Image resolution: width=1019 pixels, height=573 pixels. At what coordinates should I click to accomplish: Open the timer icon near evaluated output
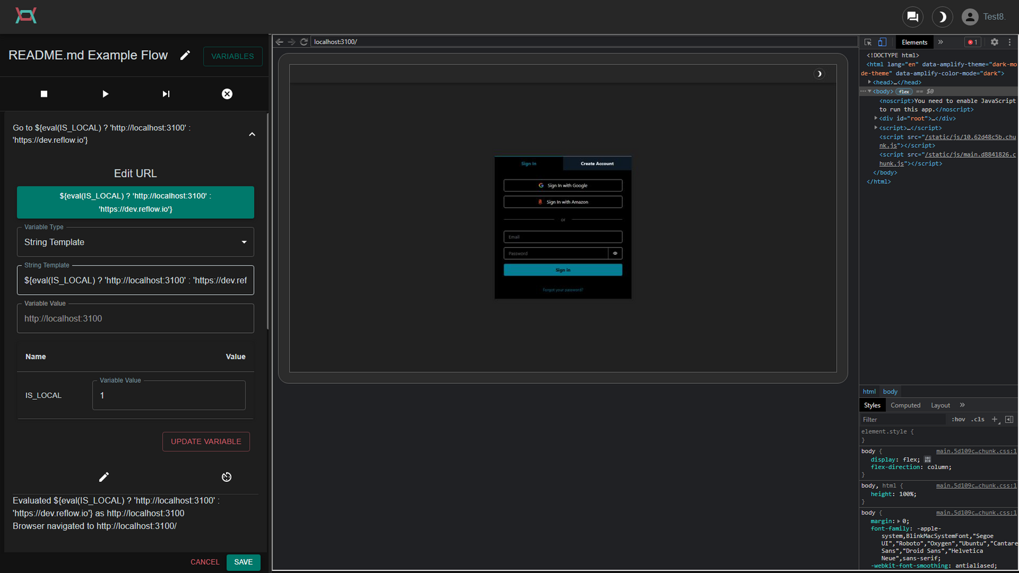click(226, 477)
